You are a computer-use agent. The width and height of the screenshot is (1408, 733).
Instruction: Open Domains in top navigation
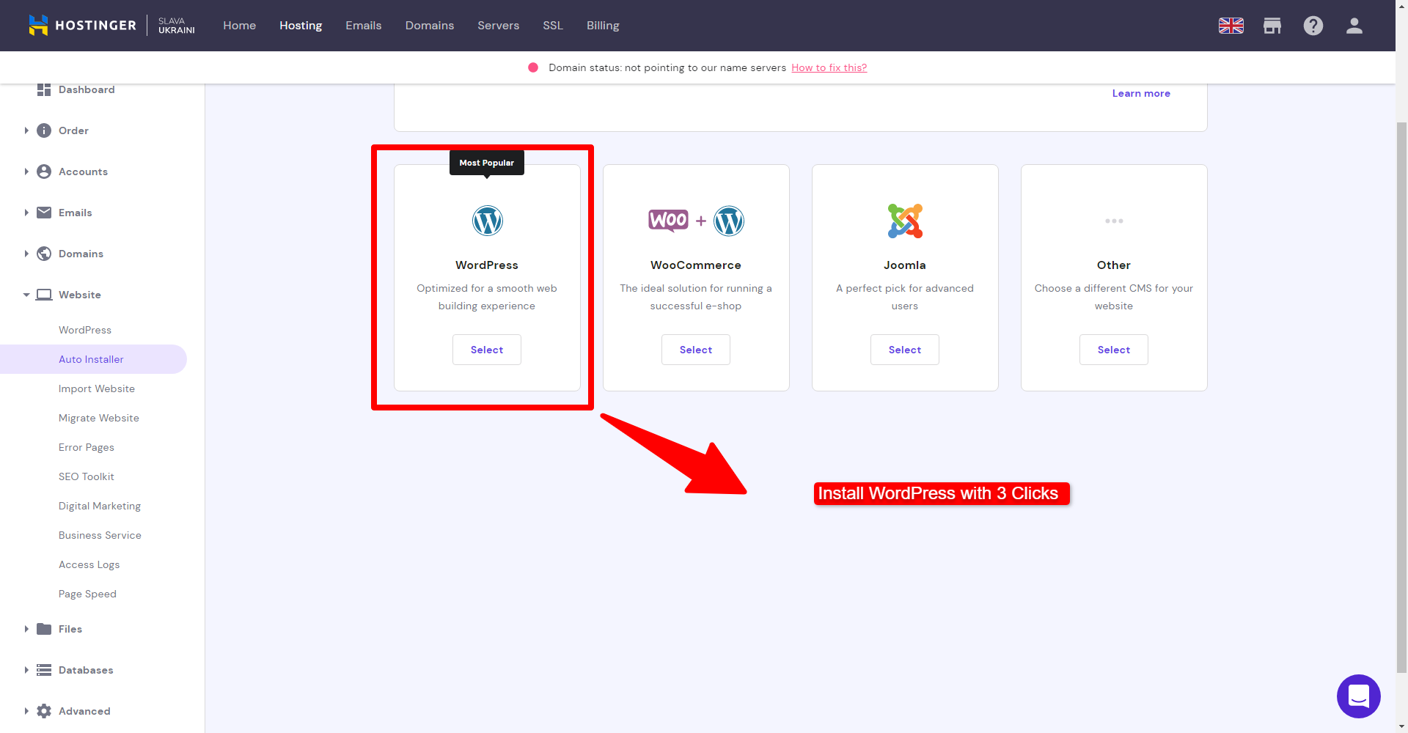(430, 26)
